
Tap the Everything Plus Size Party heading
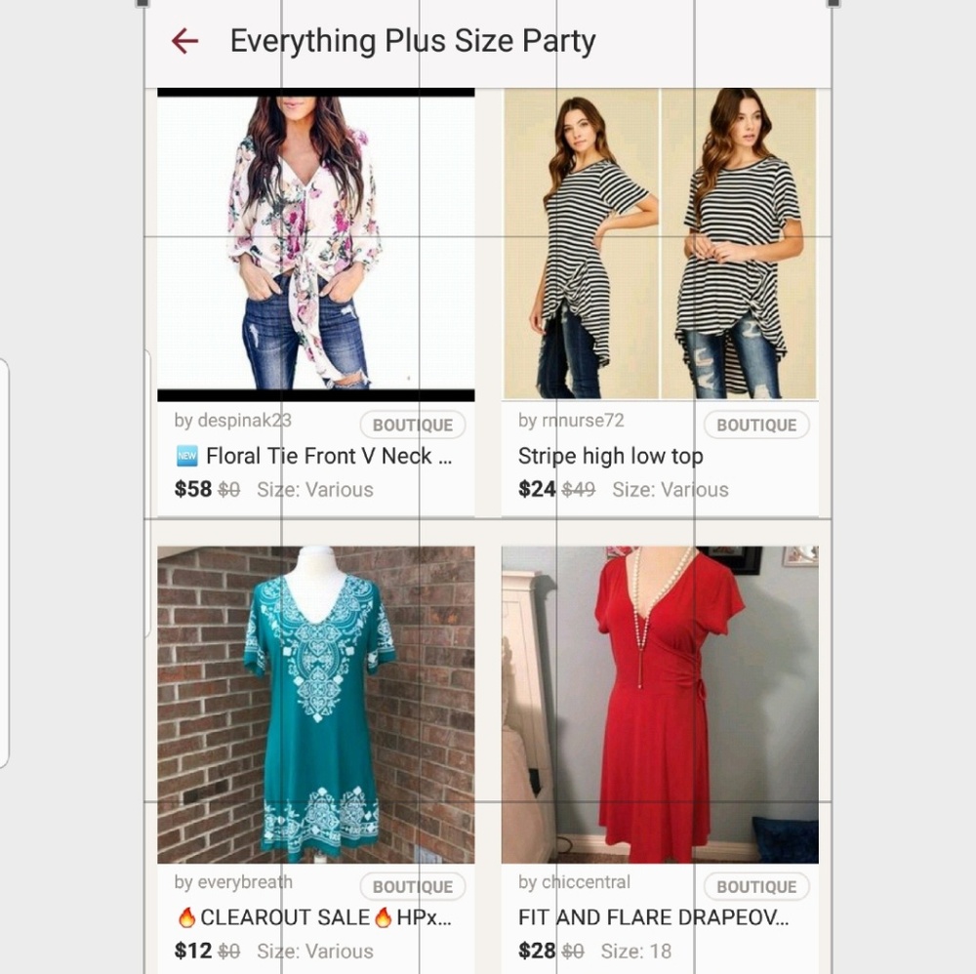click(x=412, y=41)
